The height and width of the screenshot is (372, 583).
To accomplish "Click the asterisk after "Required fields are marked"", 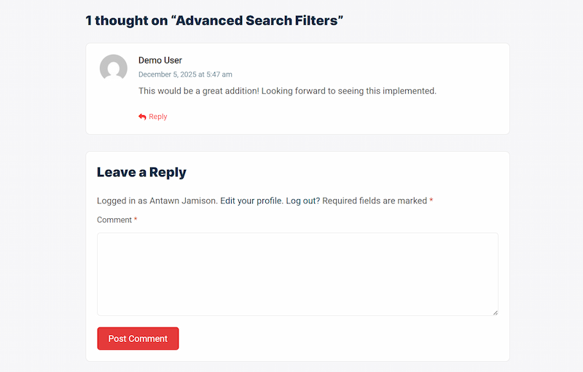I will tap(431, 201).
